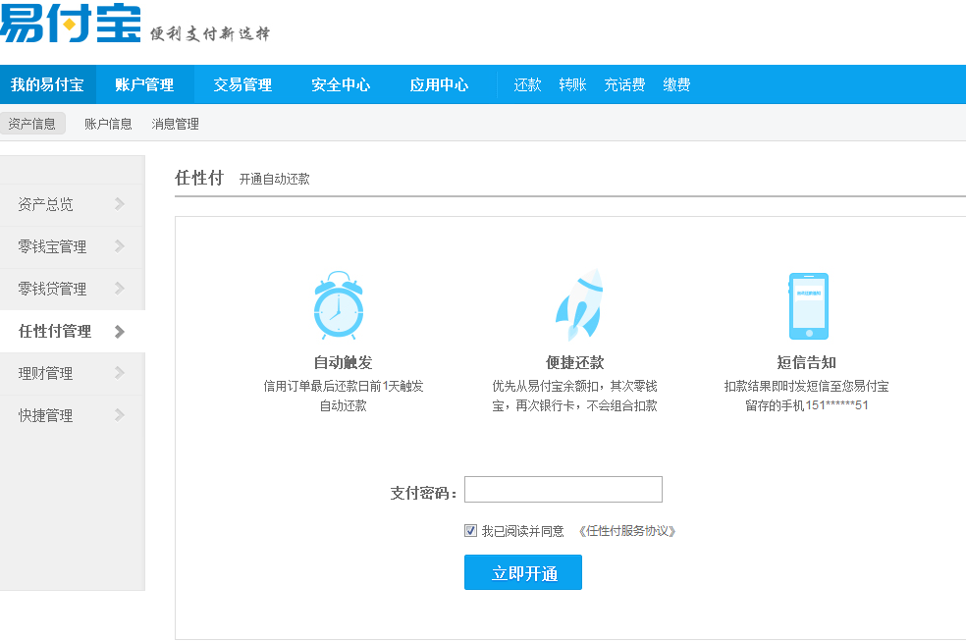Focus the 支付密码 input field
This screenshot has width=966, height=641.
tap(563, 490)
